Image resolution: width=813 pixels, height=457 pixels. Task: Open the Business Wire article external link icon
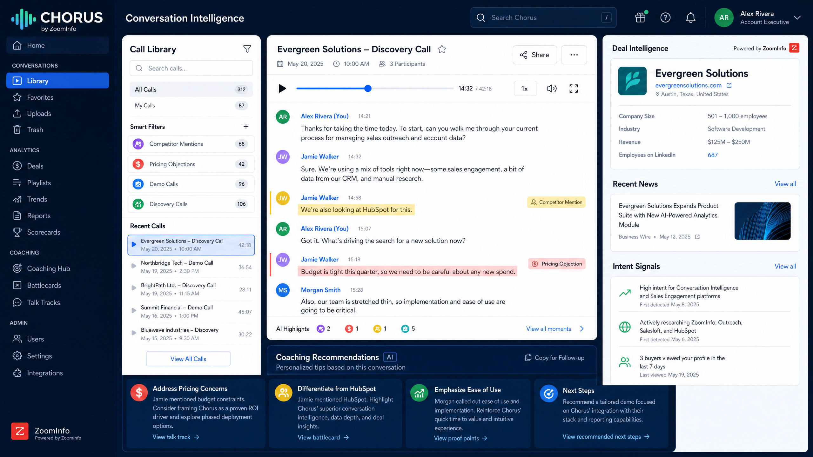pos(697,237)
